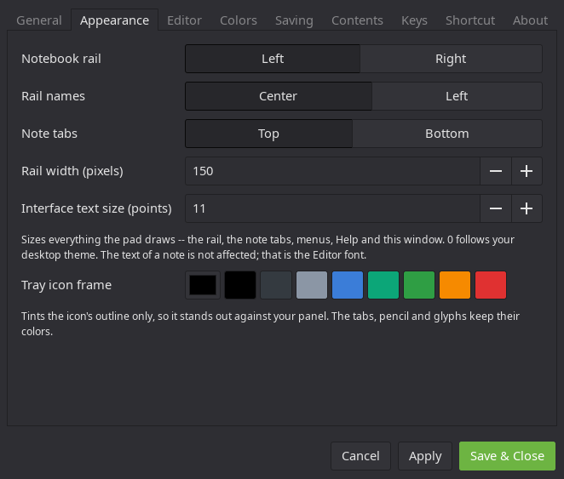Viewport: 564px width, 479px height.
Task: Open the Saving tab
Action: tap(294, 20)
